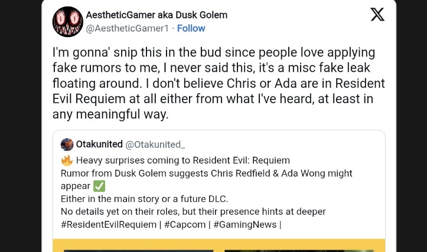Click the #GamingNews hashtag
Screen dimensions: 427x252
point(245,224)
